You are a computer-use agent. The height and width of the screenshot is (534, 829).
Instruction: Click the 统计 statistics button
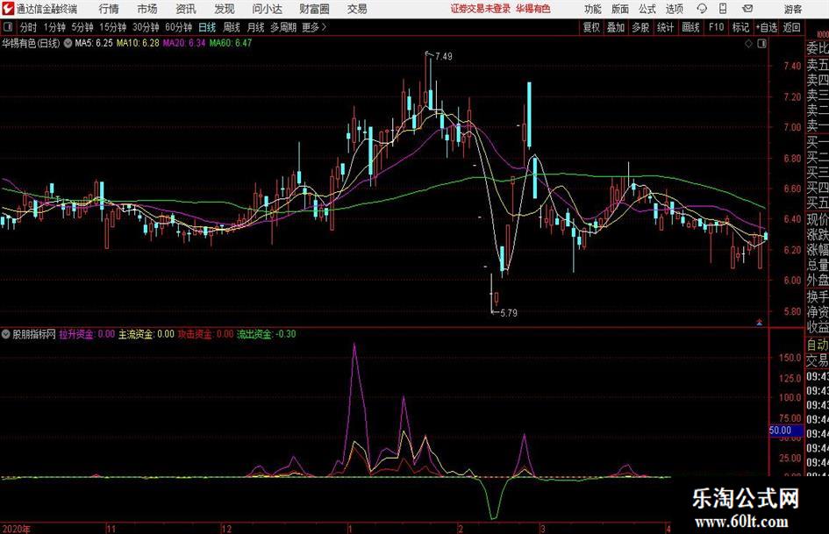click(x=665, y=27)
